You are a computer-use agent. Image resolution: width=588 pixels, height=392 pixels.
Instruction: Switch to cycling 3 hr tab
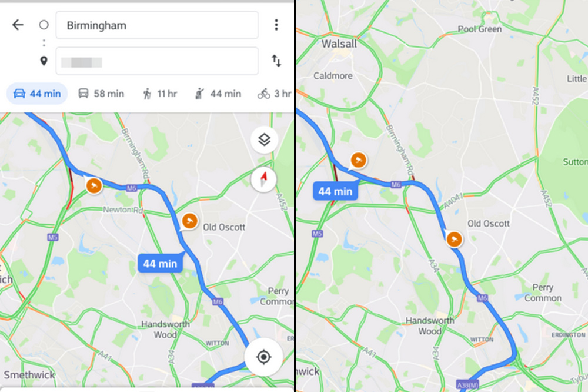[x=275, y=94]
